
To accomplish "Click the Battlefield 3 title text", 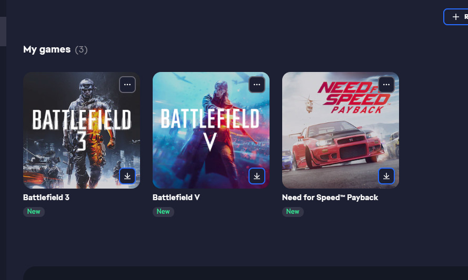I will 46,198.
